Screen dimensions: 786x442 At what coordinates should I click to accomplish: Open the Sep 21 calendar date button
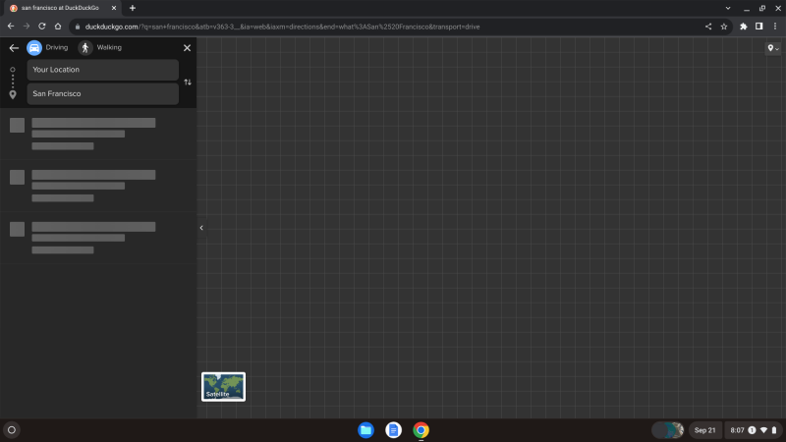tap(704, 430)
